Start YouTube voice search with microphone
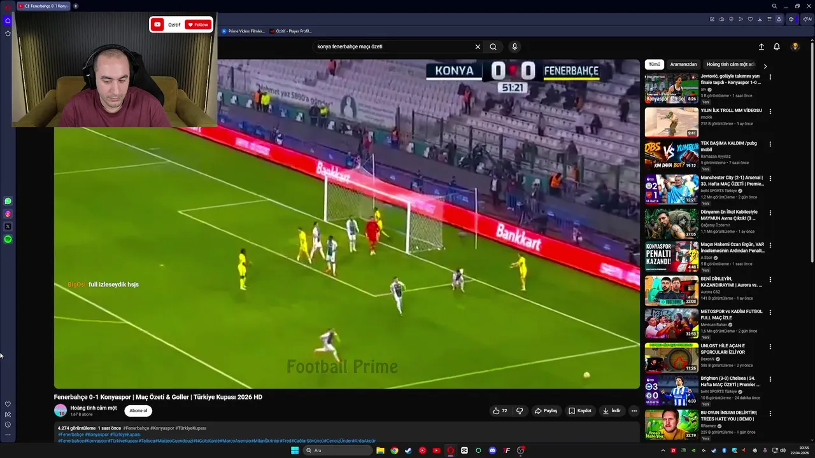The width and height of the screenshot is (815, 458). pos(514,46)
